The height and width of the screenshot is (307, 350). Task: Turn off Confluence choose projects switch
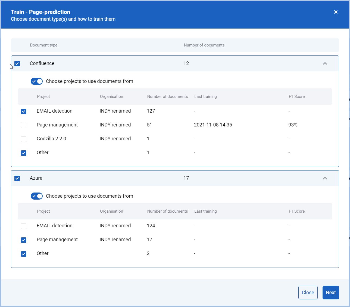(37, 81)
